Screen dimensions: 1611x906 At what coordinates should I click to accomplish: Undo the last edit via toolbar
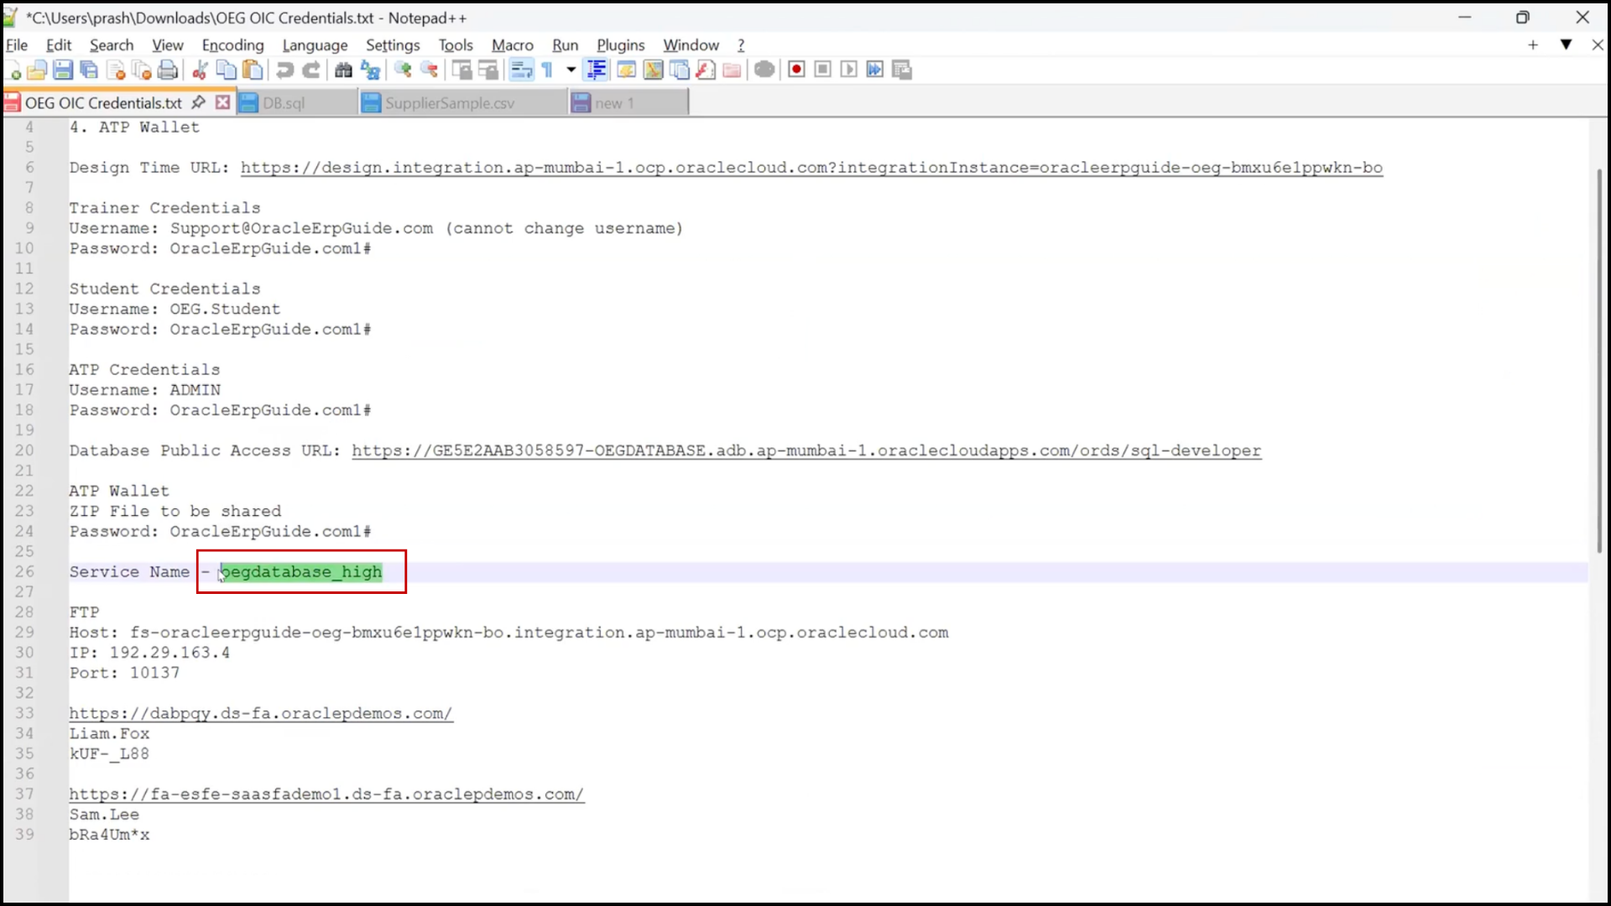284,70
